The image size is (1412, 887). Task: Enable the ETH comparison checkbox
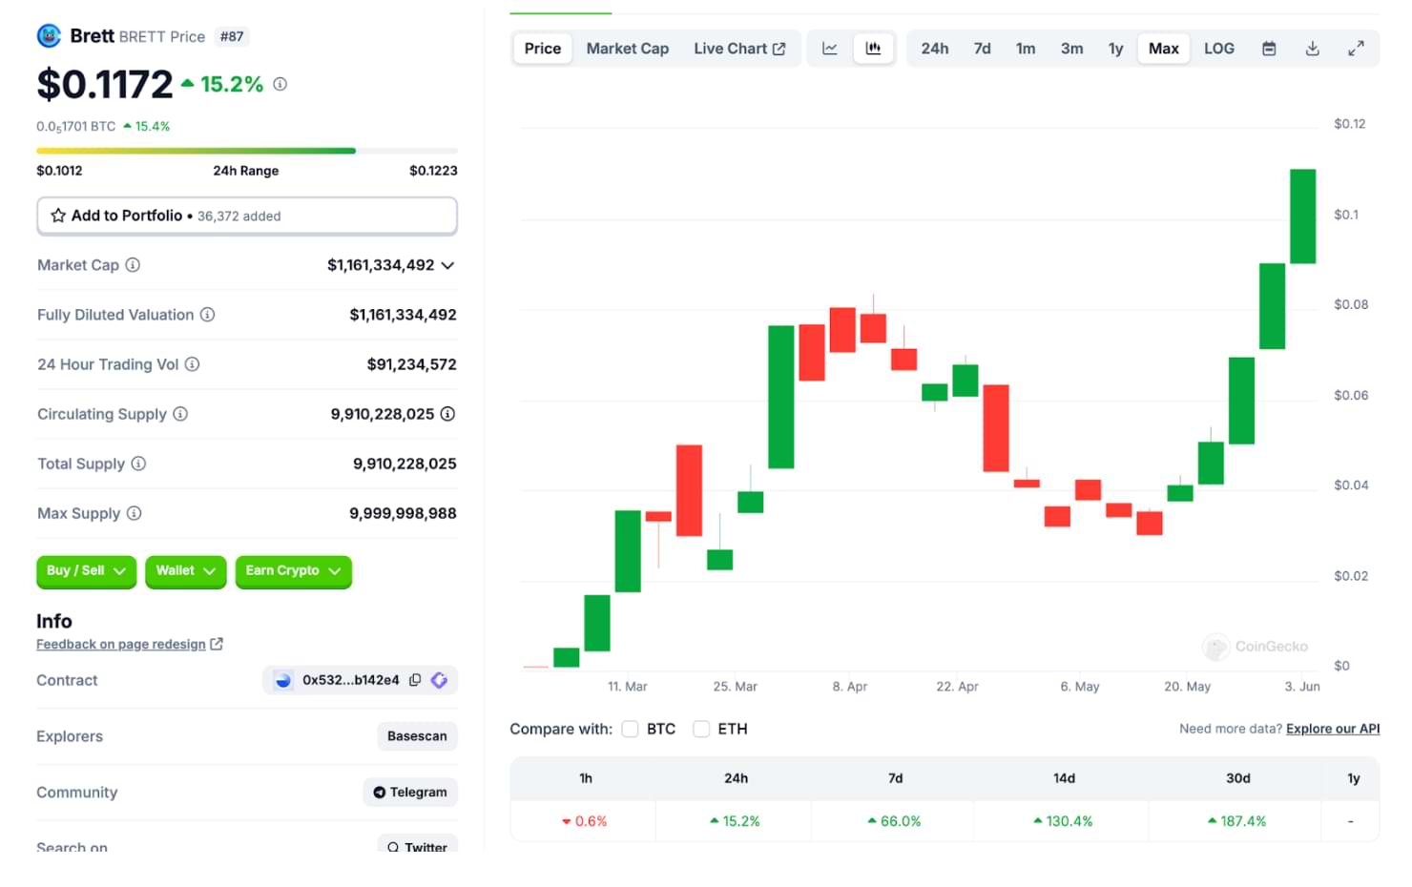click(701, 729)
